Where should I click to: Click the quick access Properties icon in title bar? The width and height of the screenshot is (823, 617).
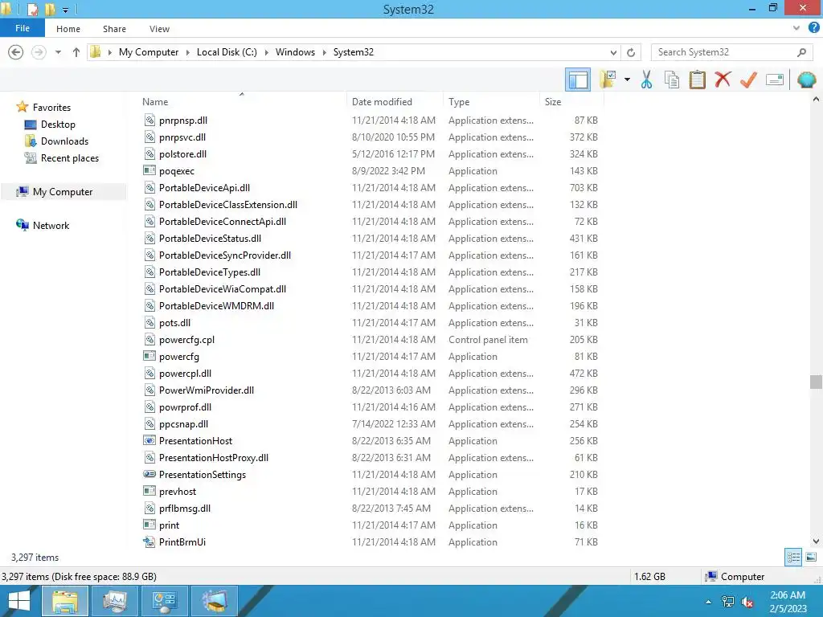point(32,9)
